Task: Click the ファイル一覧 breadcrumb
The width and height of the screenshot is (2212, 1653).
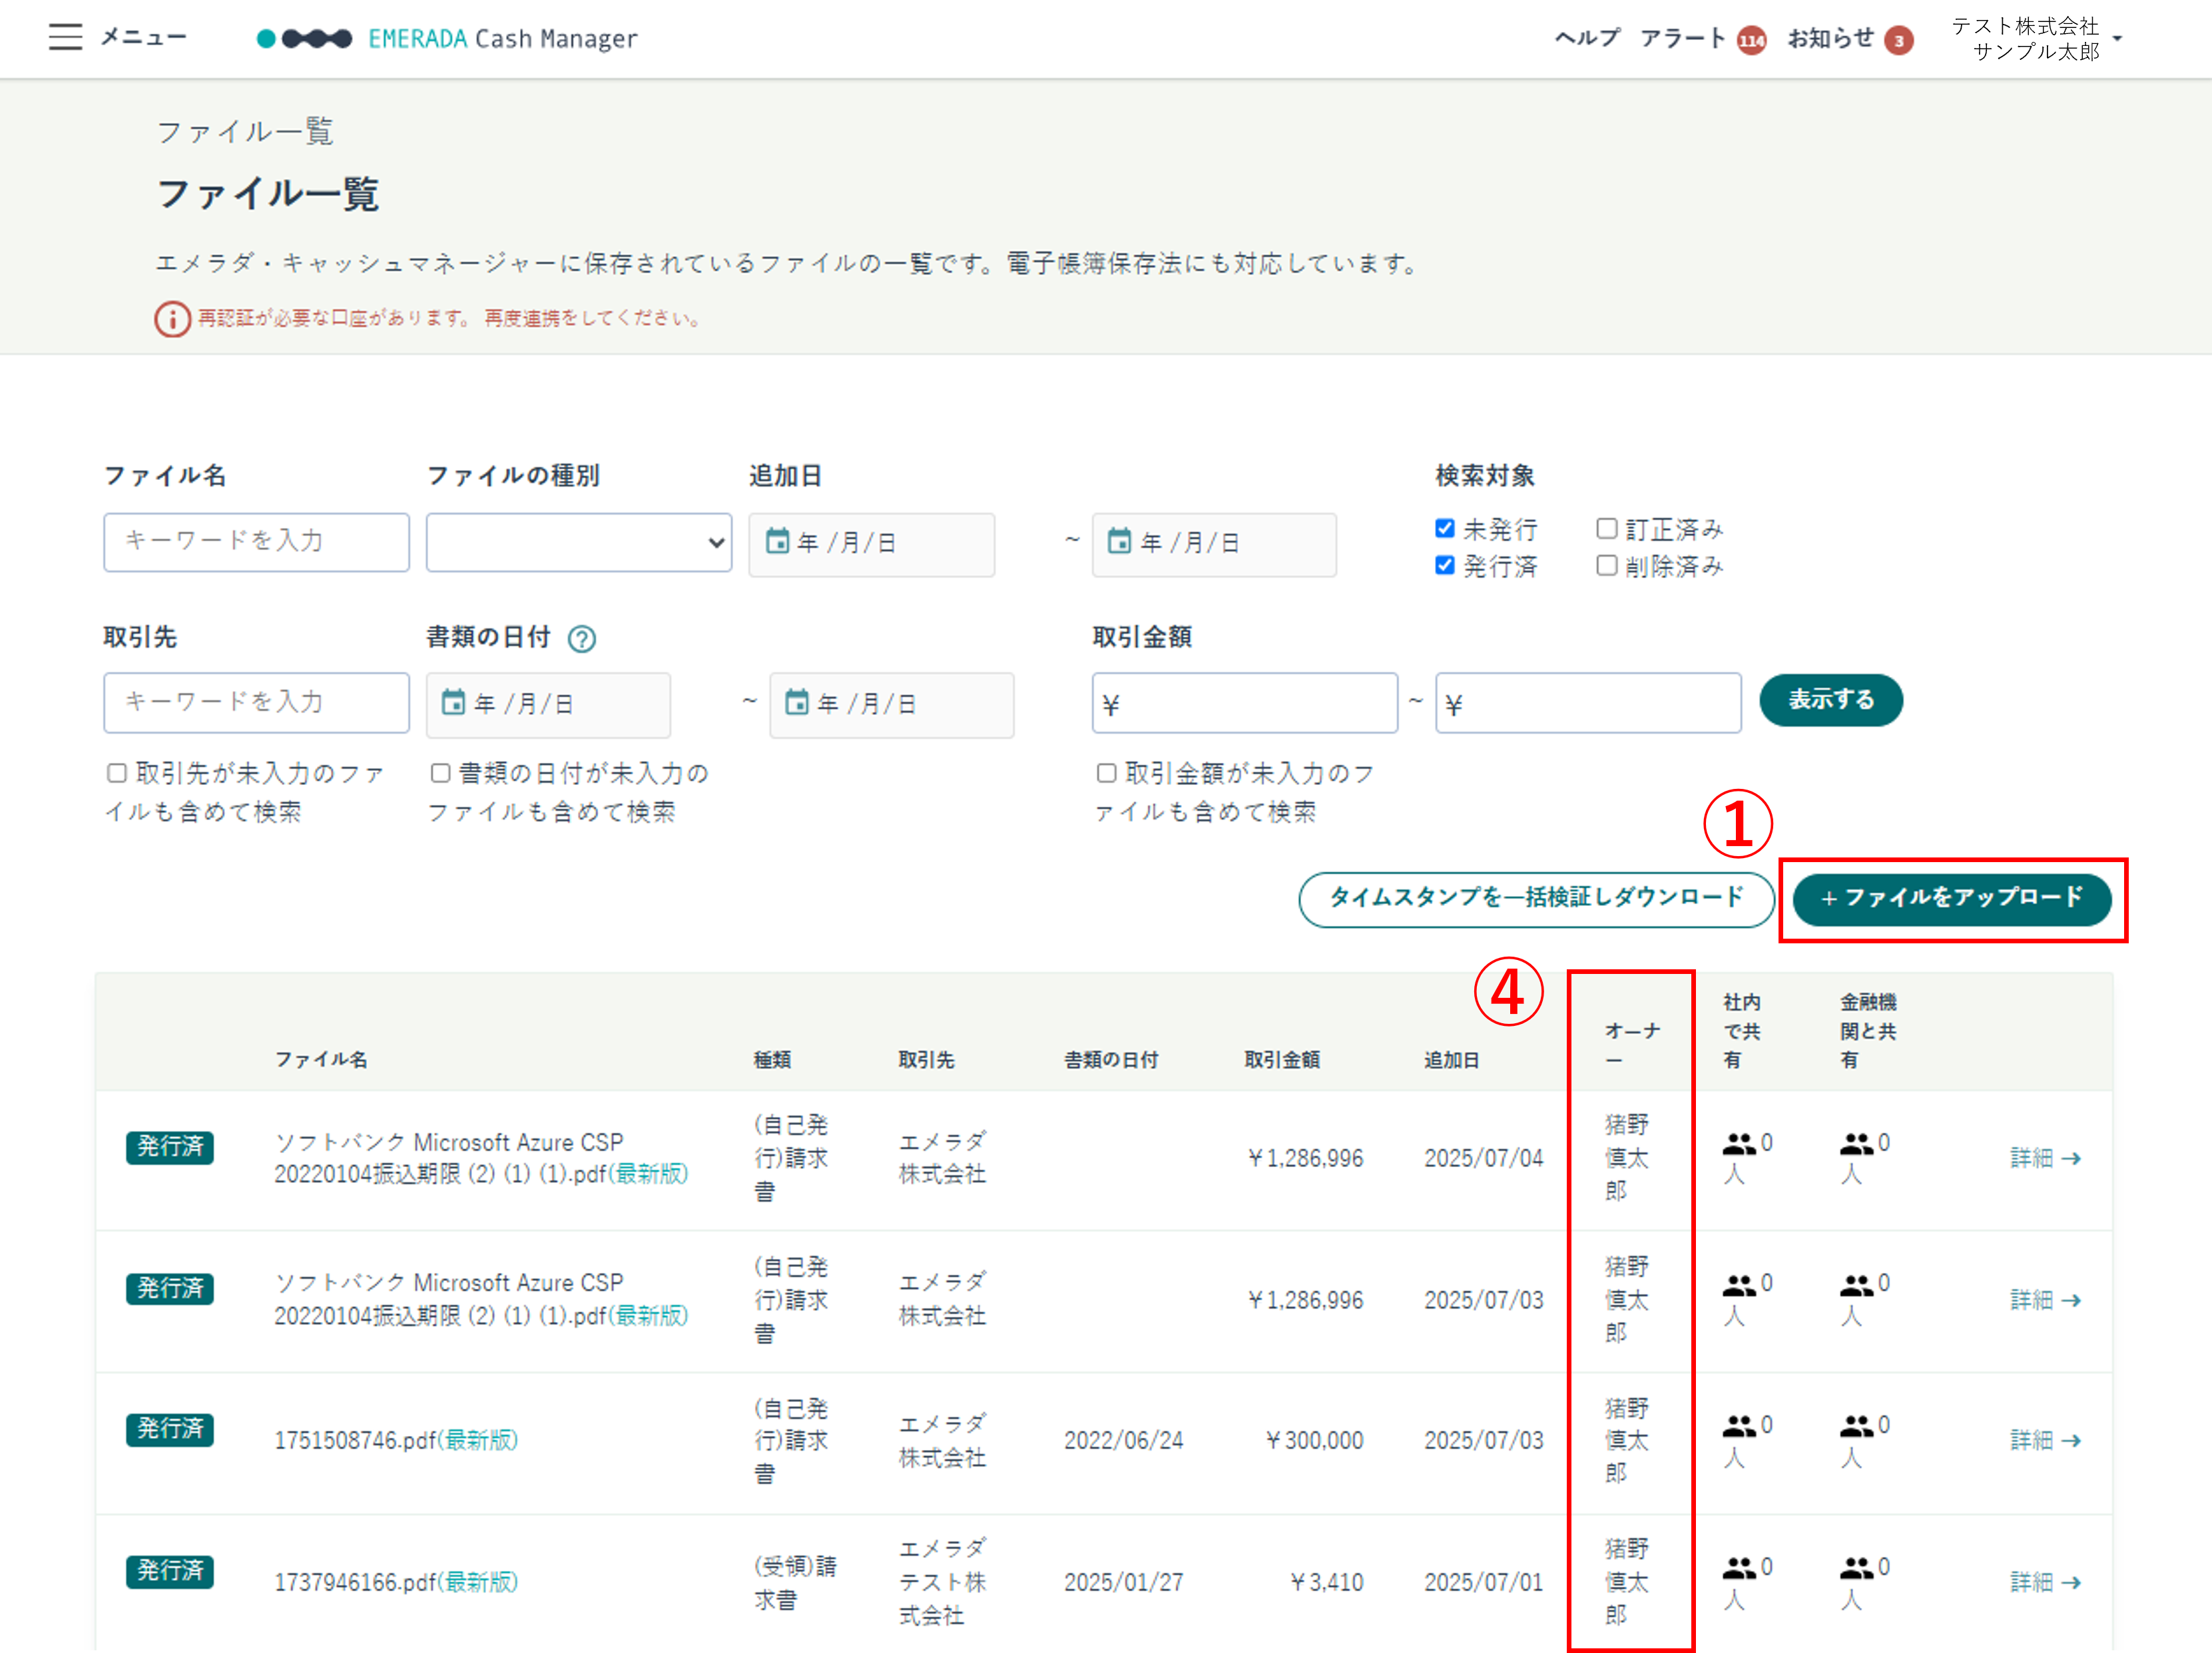Action: coord(245,131)
